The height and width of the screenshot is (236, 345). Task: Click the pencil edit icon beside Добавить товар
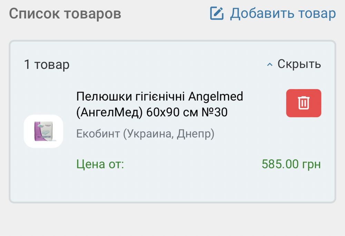point(217,14)
